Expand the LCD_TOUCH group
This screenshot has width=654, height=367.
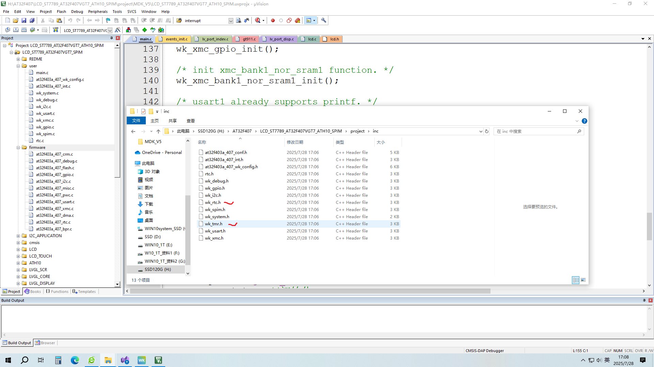[x=18, y=256]
